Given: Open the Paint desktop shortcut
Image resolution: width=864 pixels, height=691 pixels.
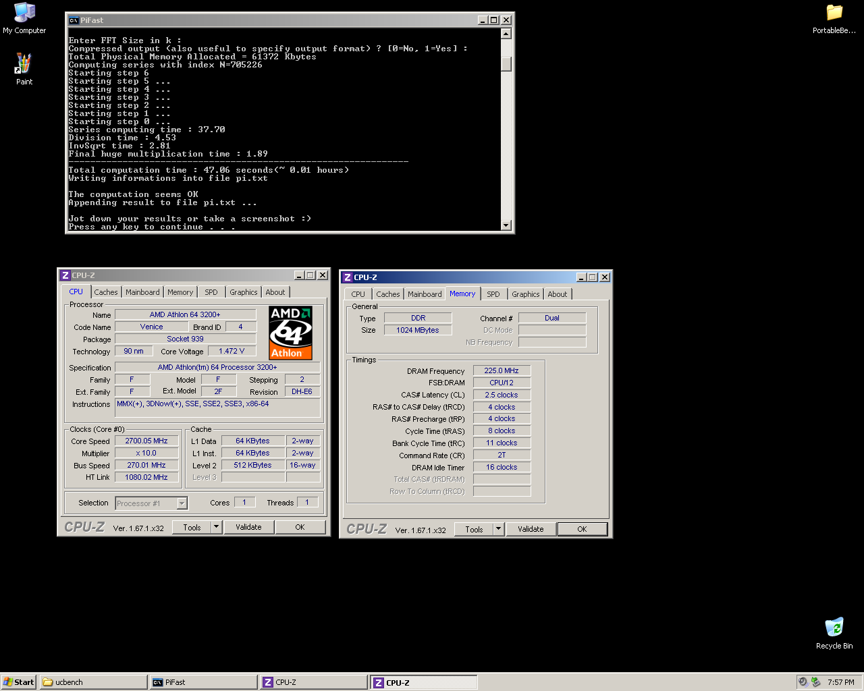Looking at the screenshot, I should click(24, 69).
